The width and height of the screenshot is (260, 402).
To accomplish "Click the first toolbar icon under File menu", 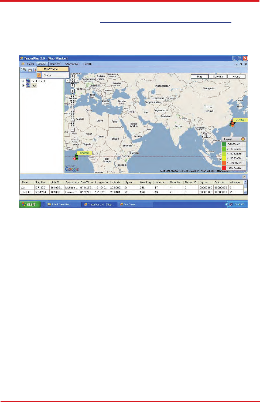I will click(x=25, y=70).
